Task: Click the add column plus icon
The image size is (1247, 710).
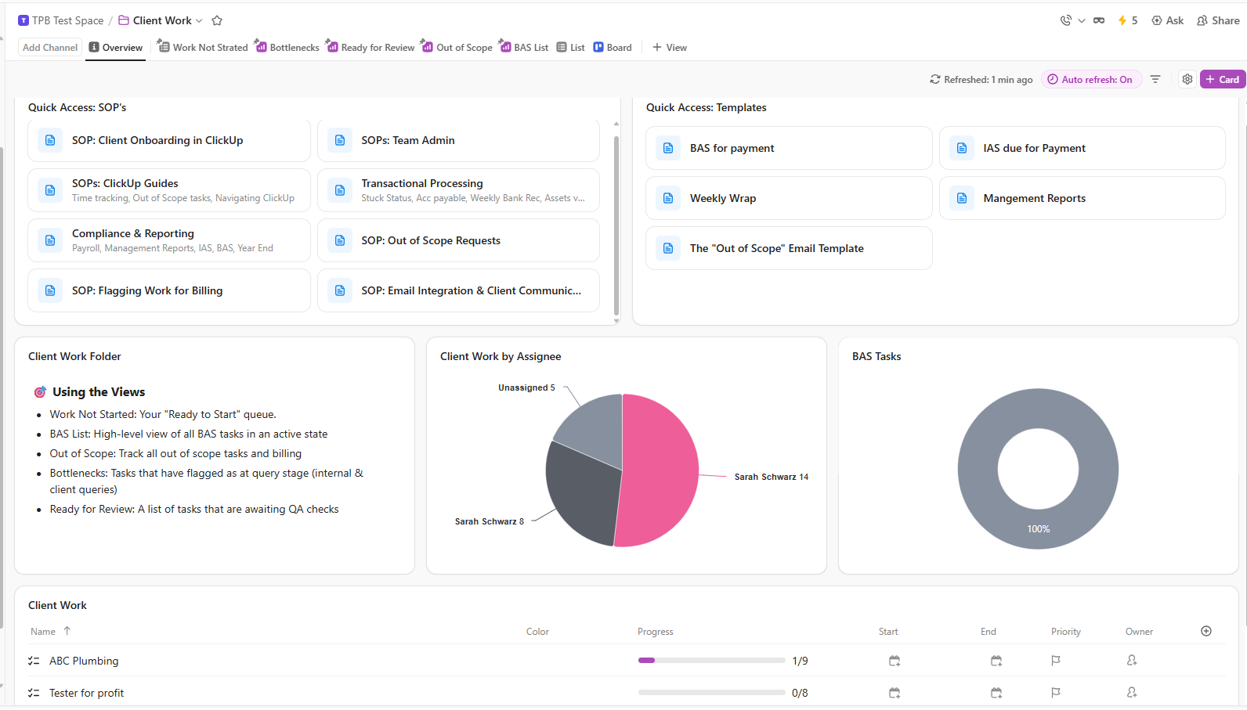Action: click(1206, 631)
